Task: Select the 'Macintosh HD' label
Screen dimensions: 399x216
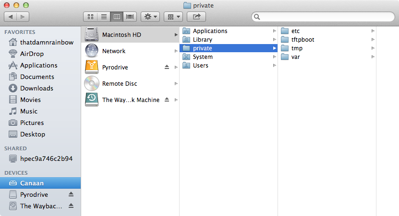Action: tap(121, 35)
